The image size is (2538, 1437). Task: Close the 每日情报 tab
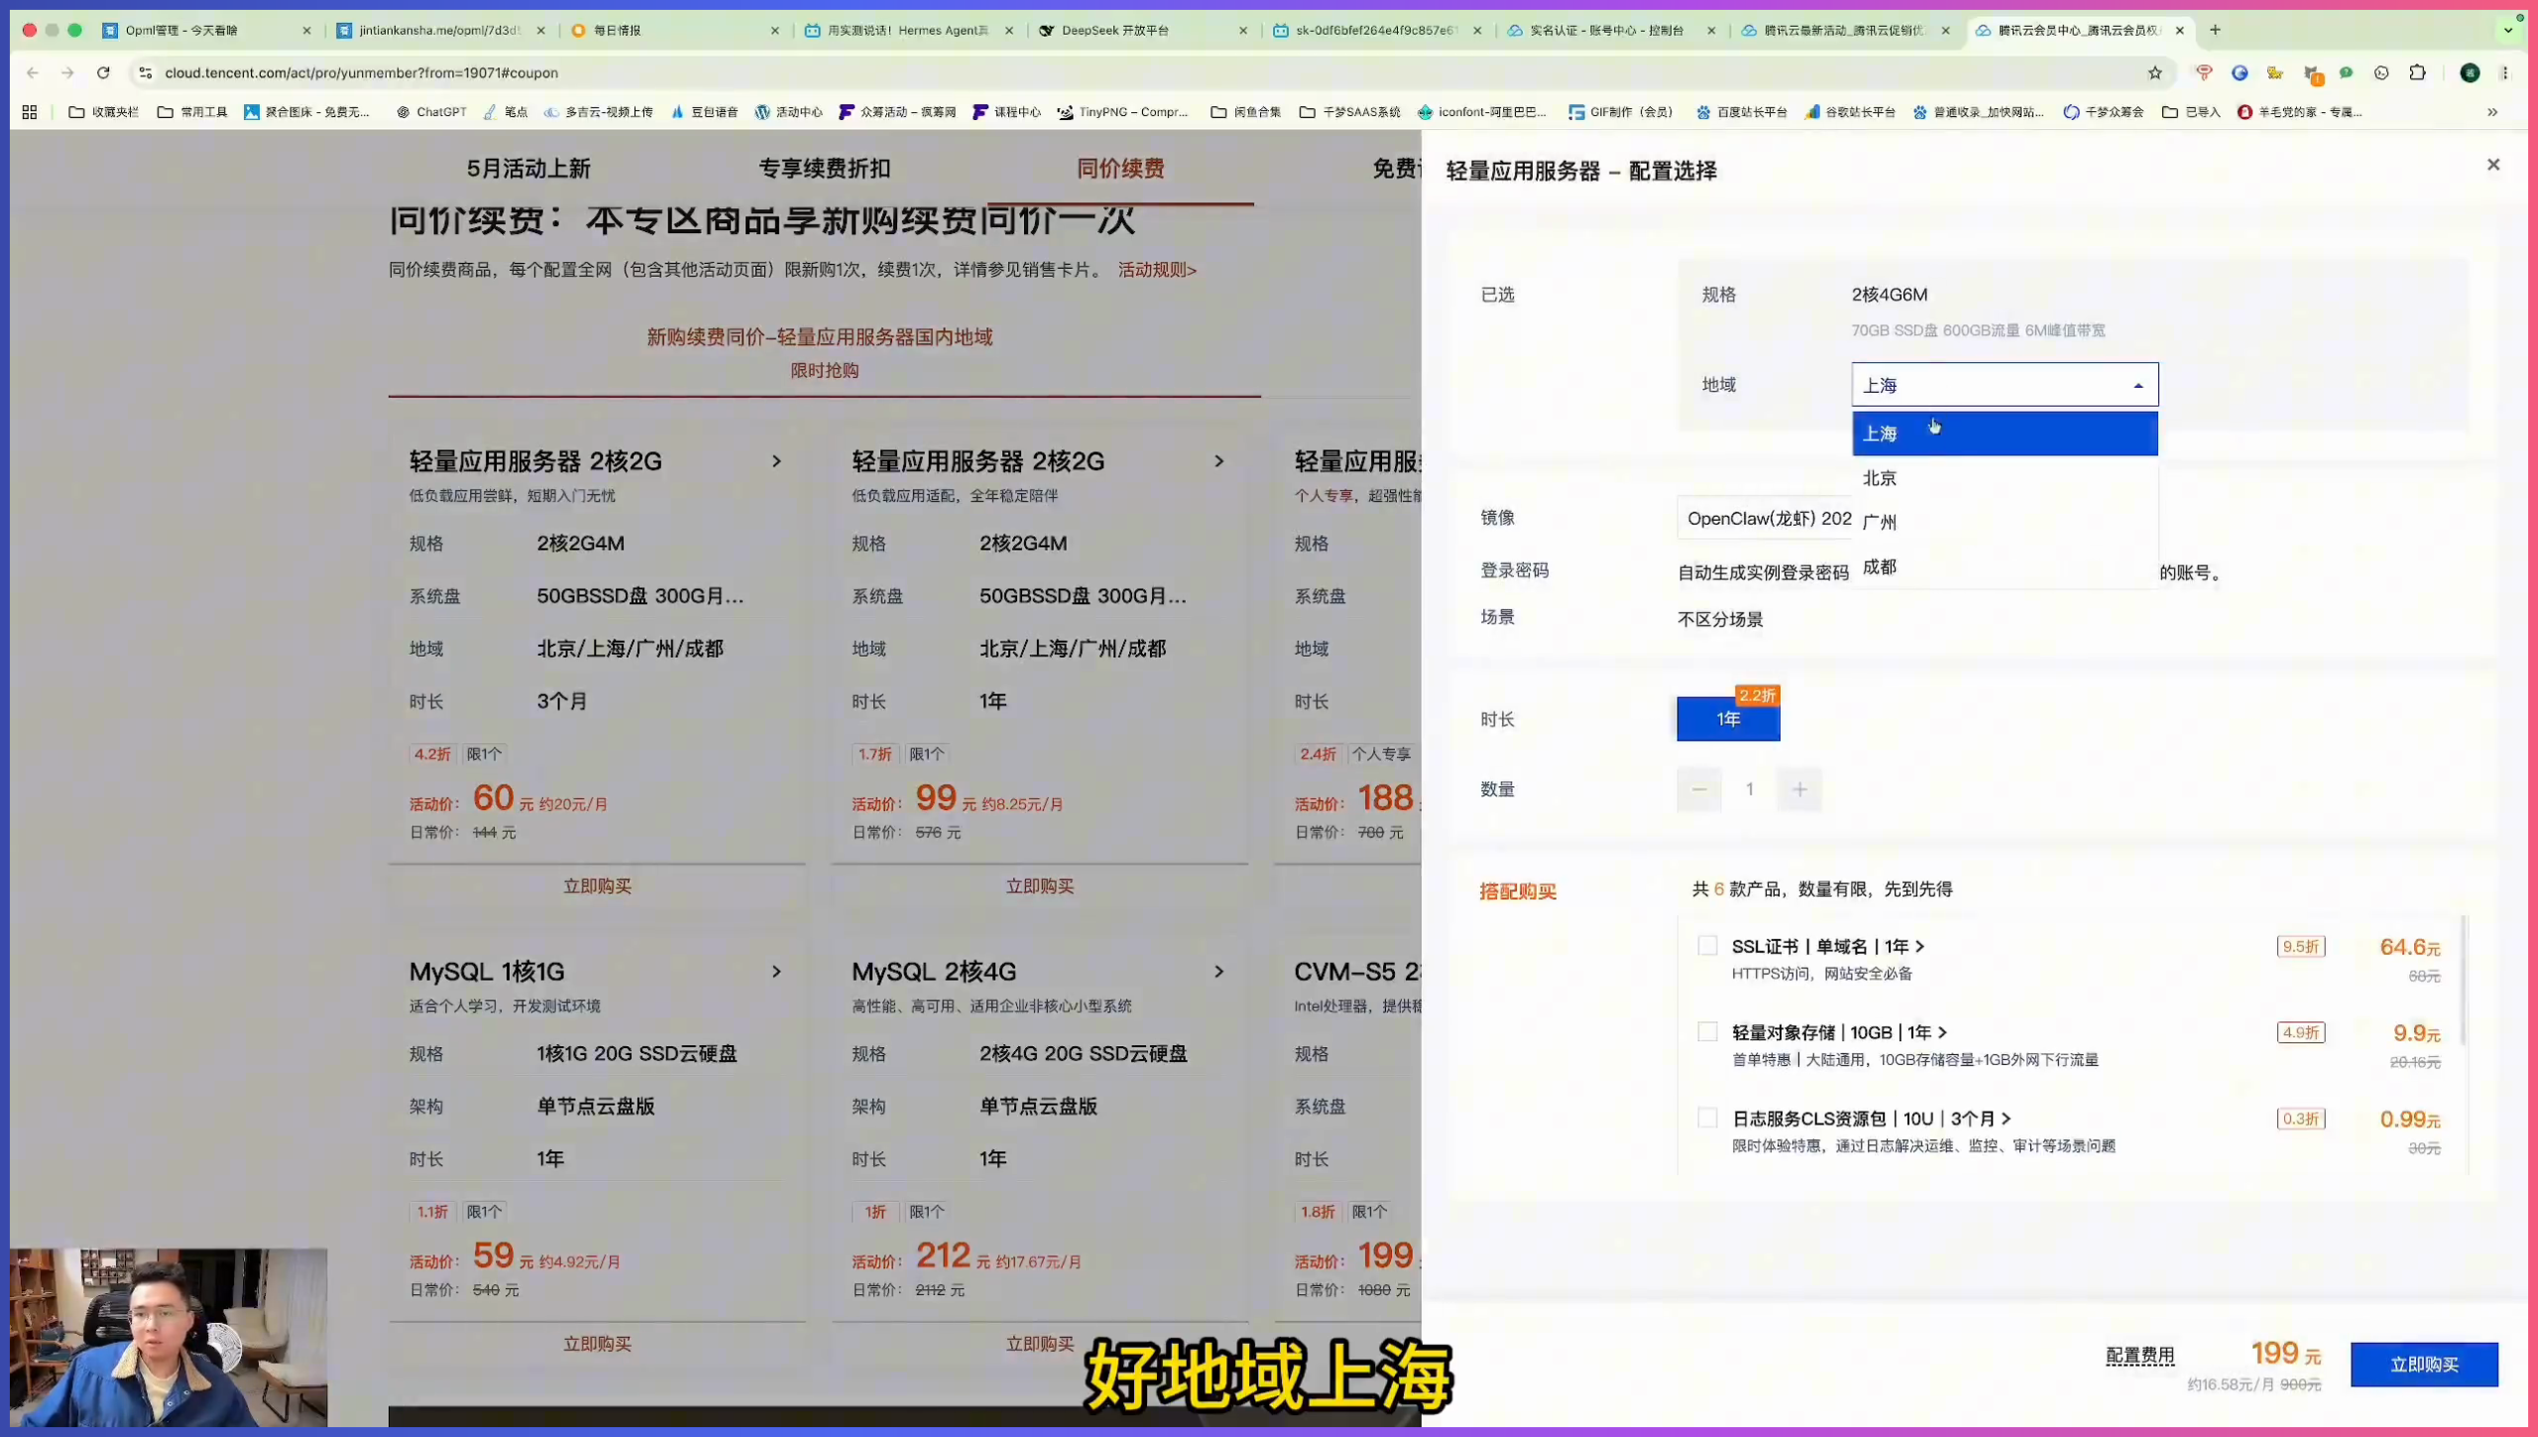point(775,30)
